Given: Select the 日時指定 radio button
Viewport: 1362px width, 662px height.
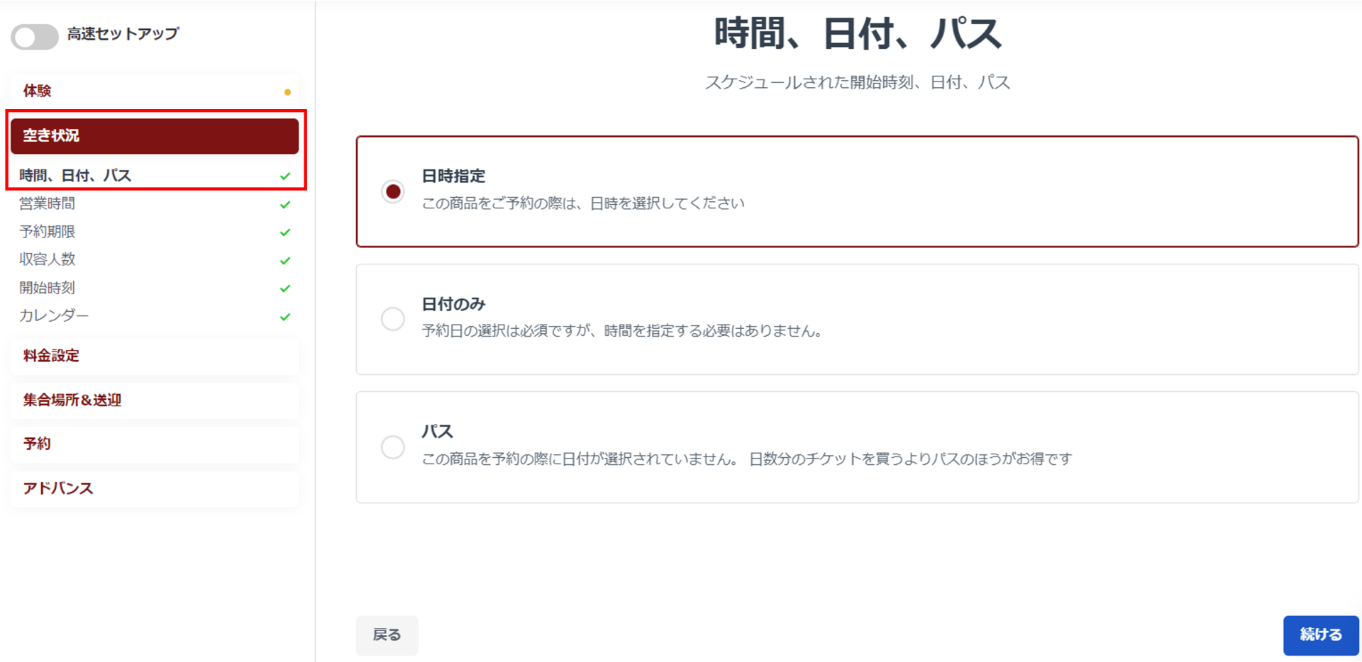Looking at the screenshot, I should (x=393, y=191).
